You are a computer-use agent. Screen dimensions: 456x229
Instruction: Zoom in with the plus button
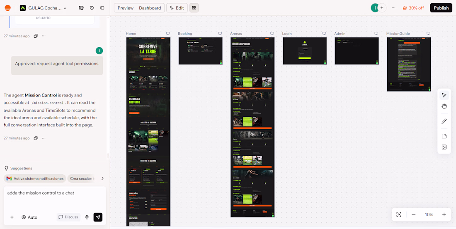coord(444,215)
